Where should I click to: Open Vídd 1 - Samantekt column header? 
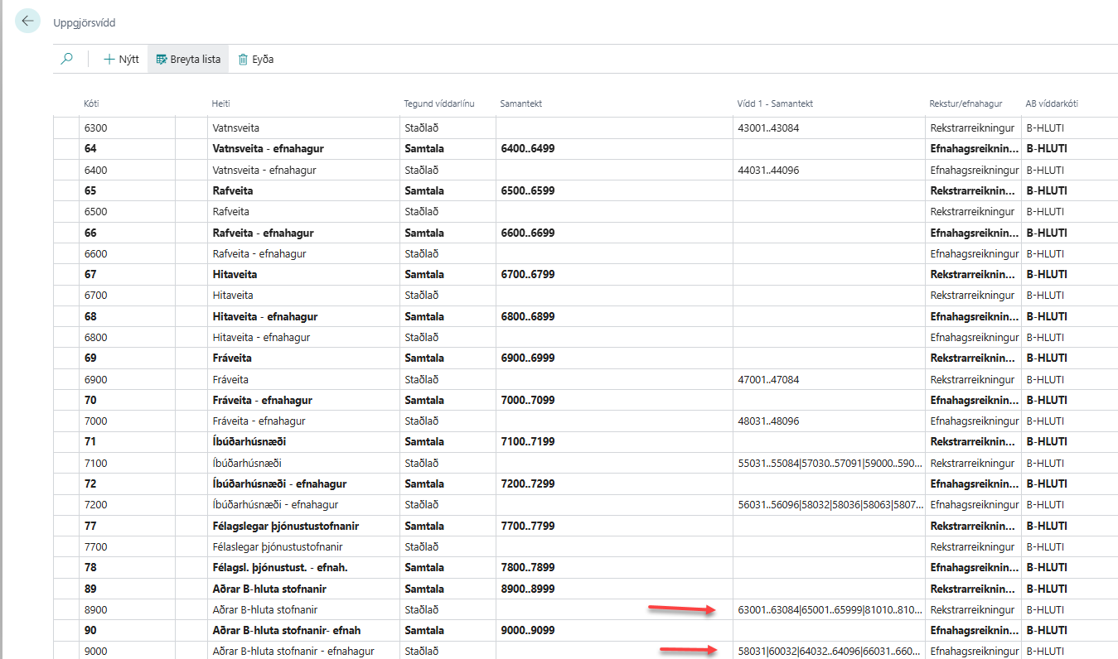775,103
